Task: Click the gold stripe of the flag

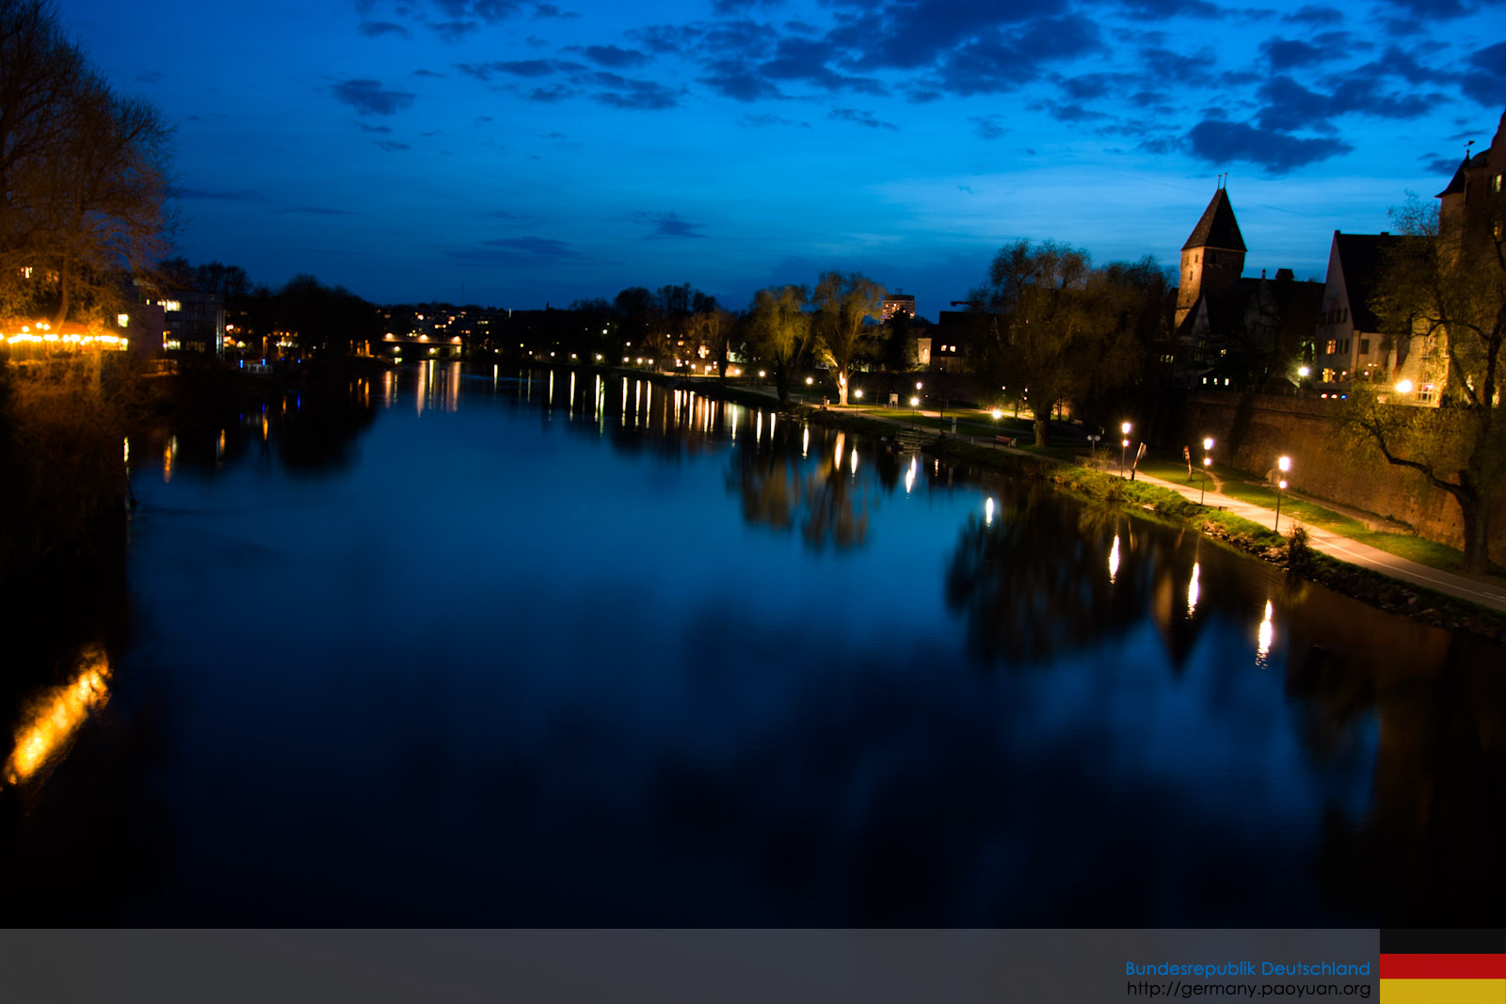Action: pyautogui.click(x=1442, y=991)
